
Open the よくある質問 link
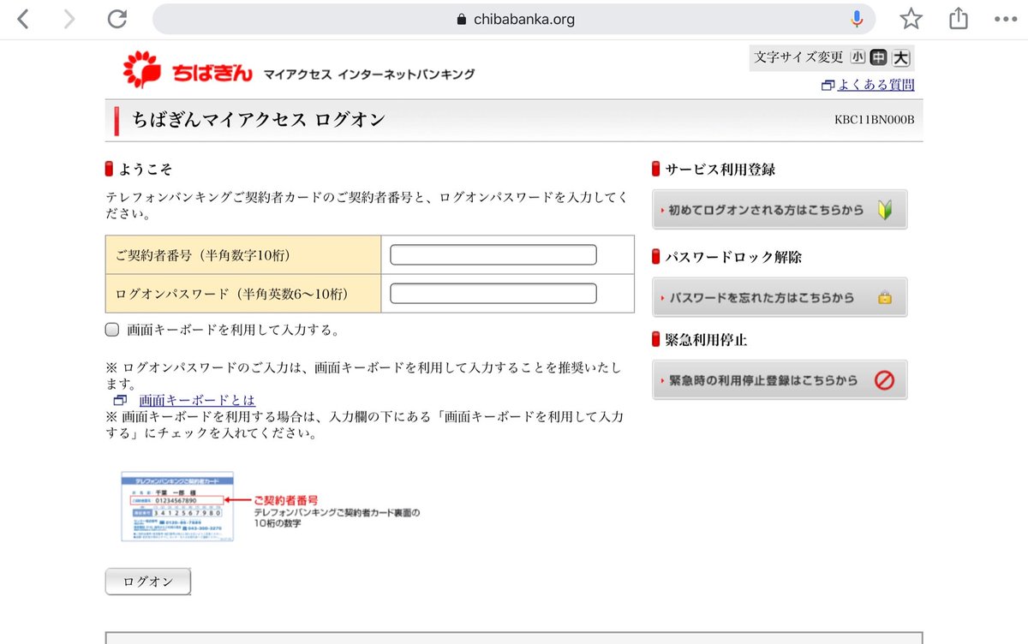(876, 85)
